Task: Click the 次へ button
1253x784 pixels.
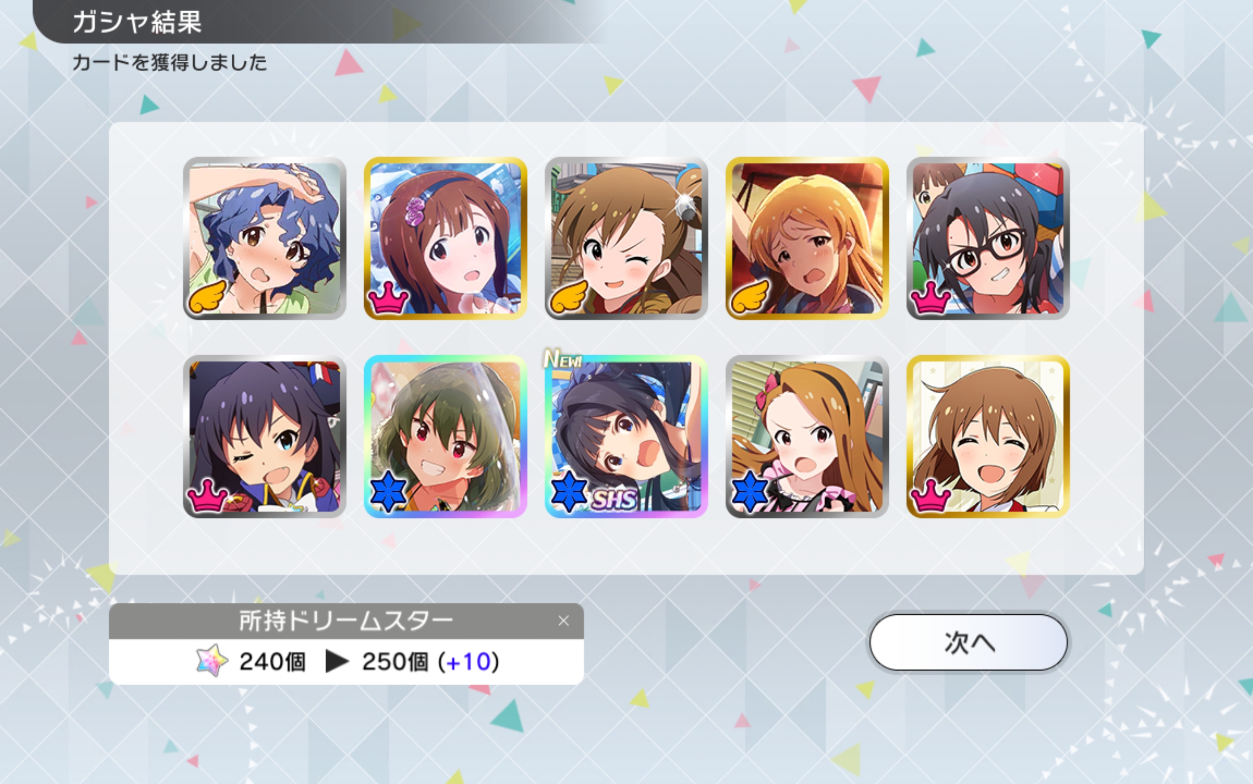Action: (968, 643)
